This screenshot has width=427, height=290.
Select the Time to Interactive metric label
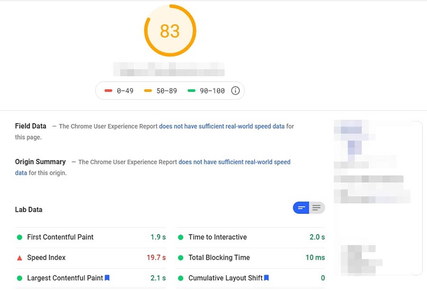tap(217, 237)
